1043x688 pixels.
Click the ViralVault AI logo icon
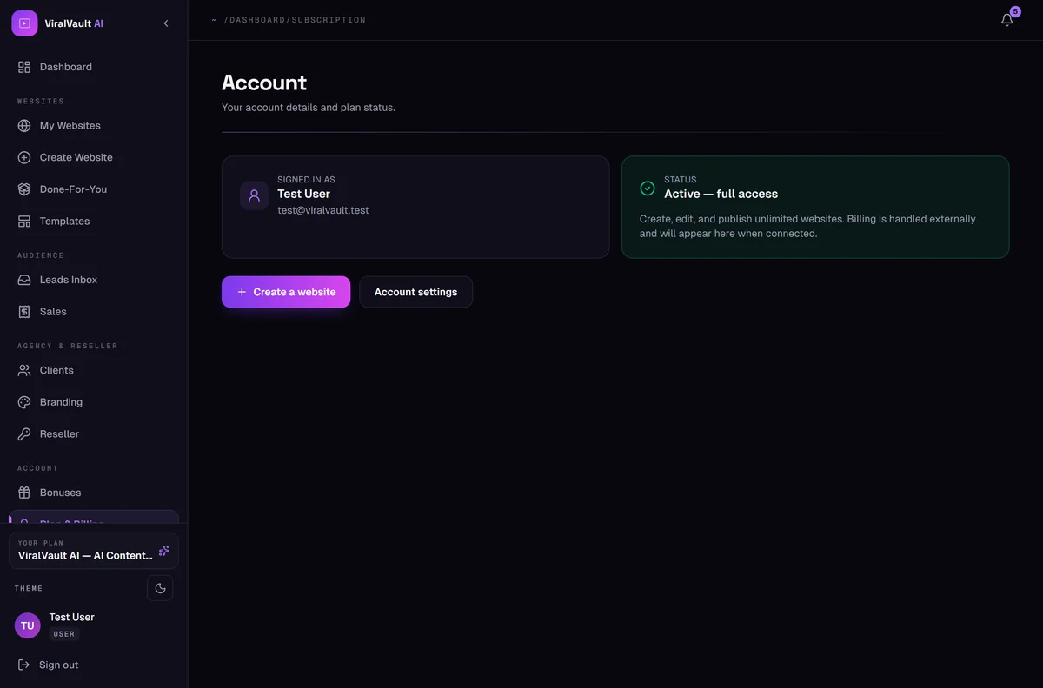(24, 23)
